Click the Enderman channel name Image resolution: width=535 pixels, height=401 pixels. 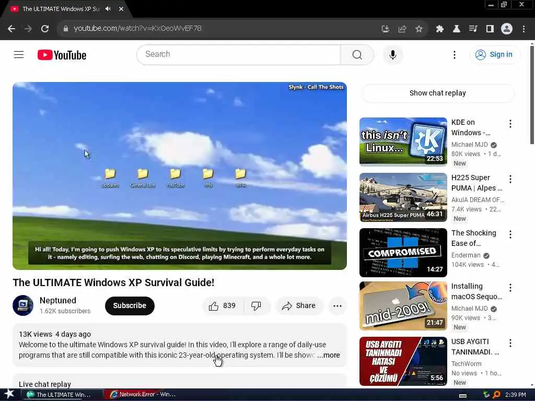point(466,255)
